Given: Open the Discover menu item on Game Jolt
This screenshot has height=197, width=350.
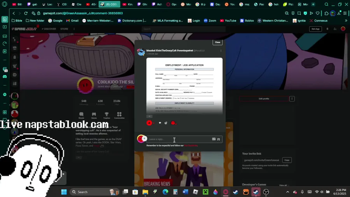Looking at the screenshot, I should [49, 29].
